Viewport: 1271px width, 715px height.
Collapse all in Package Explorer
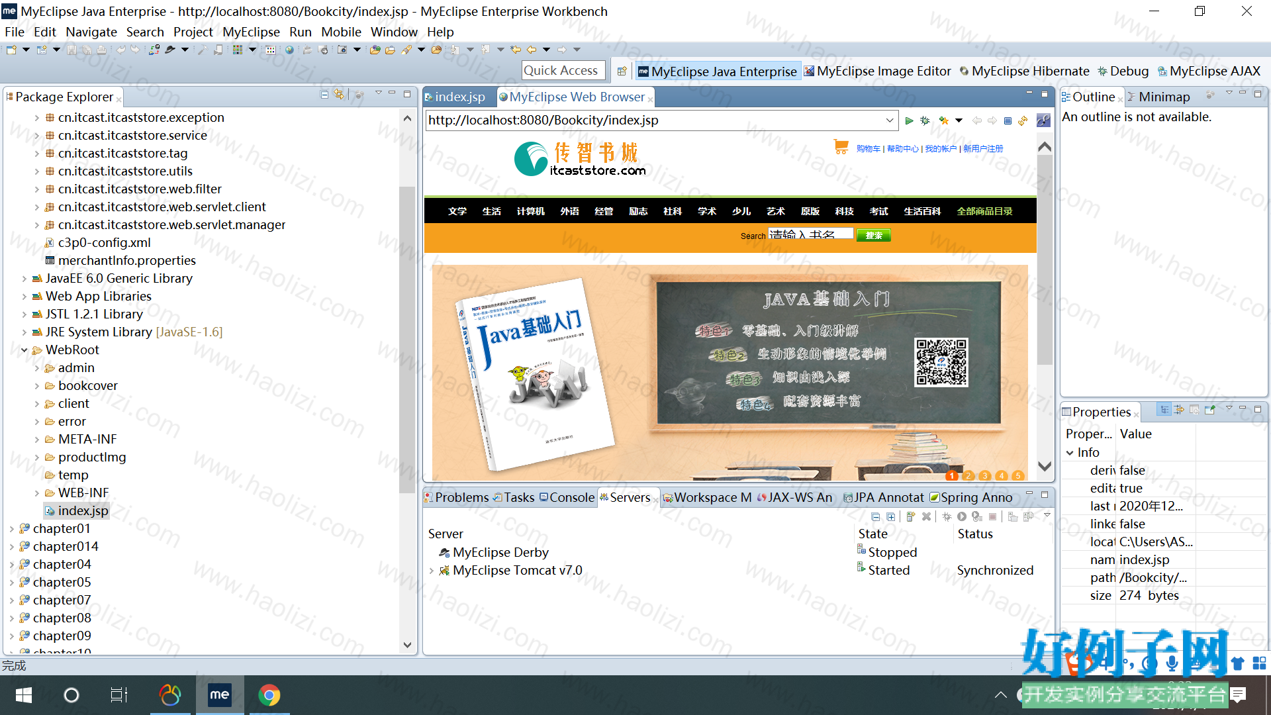(324, 95)
